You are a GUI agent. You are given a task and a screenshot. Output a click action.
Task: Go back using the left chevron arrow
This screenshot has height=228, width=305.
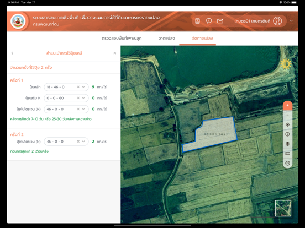click(x=12, y=53)
